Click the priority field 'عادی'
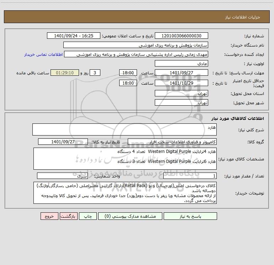274x265 pixels. [181, 64]
